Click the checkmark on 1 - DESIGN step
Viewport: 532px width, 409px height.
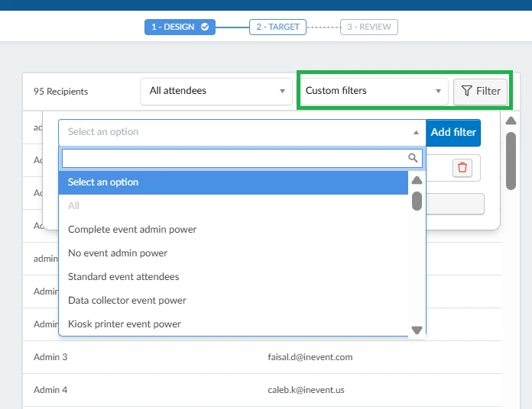(x=205, y=27)
